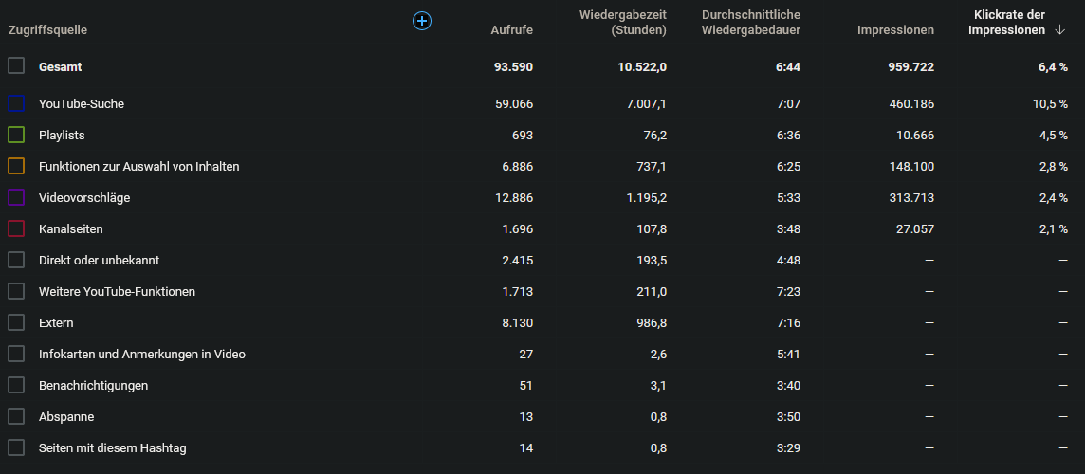This screenshot has width=1085, height=474.
Task: Toggle the red Kanalseiten checkbox
Action: 16,228
